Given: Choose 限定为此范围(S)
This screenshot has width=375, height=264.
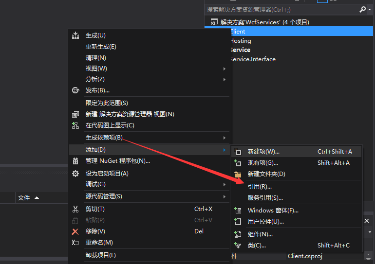Looking at the screenshot, I should pos(149,103).
